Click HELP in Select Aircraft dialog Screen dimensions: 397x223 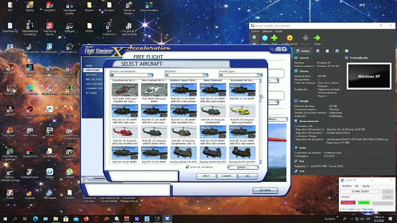click(206, 176)
